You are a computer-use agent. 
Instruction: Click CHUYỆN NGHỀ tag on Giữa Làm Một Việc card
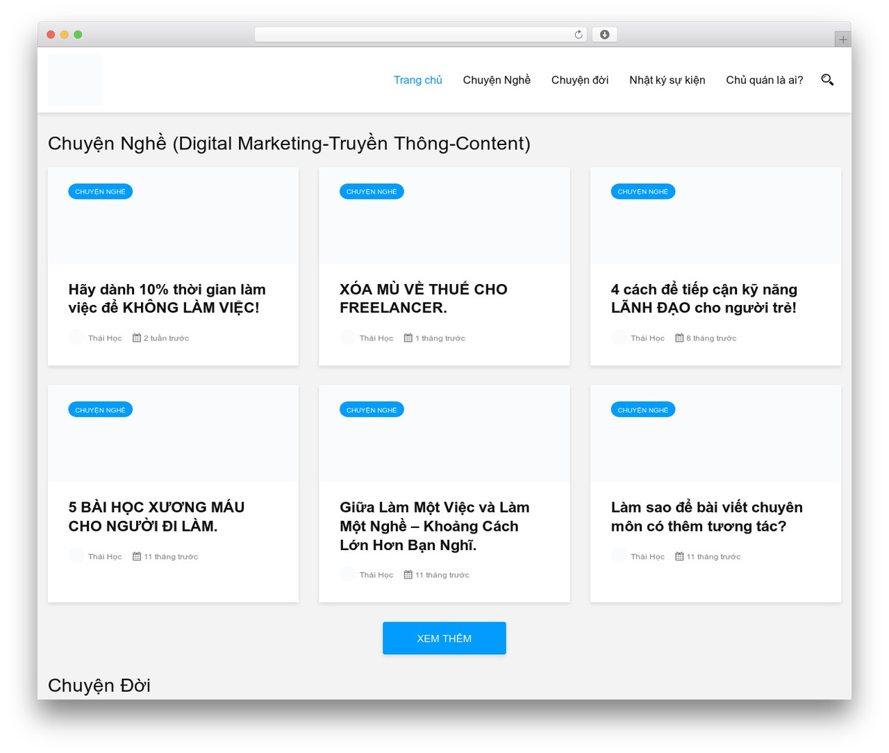pos(372,410)
